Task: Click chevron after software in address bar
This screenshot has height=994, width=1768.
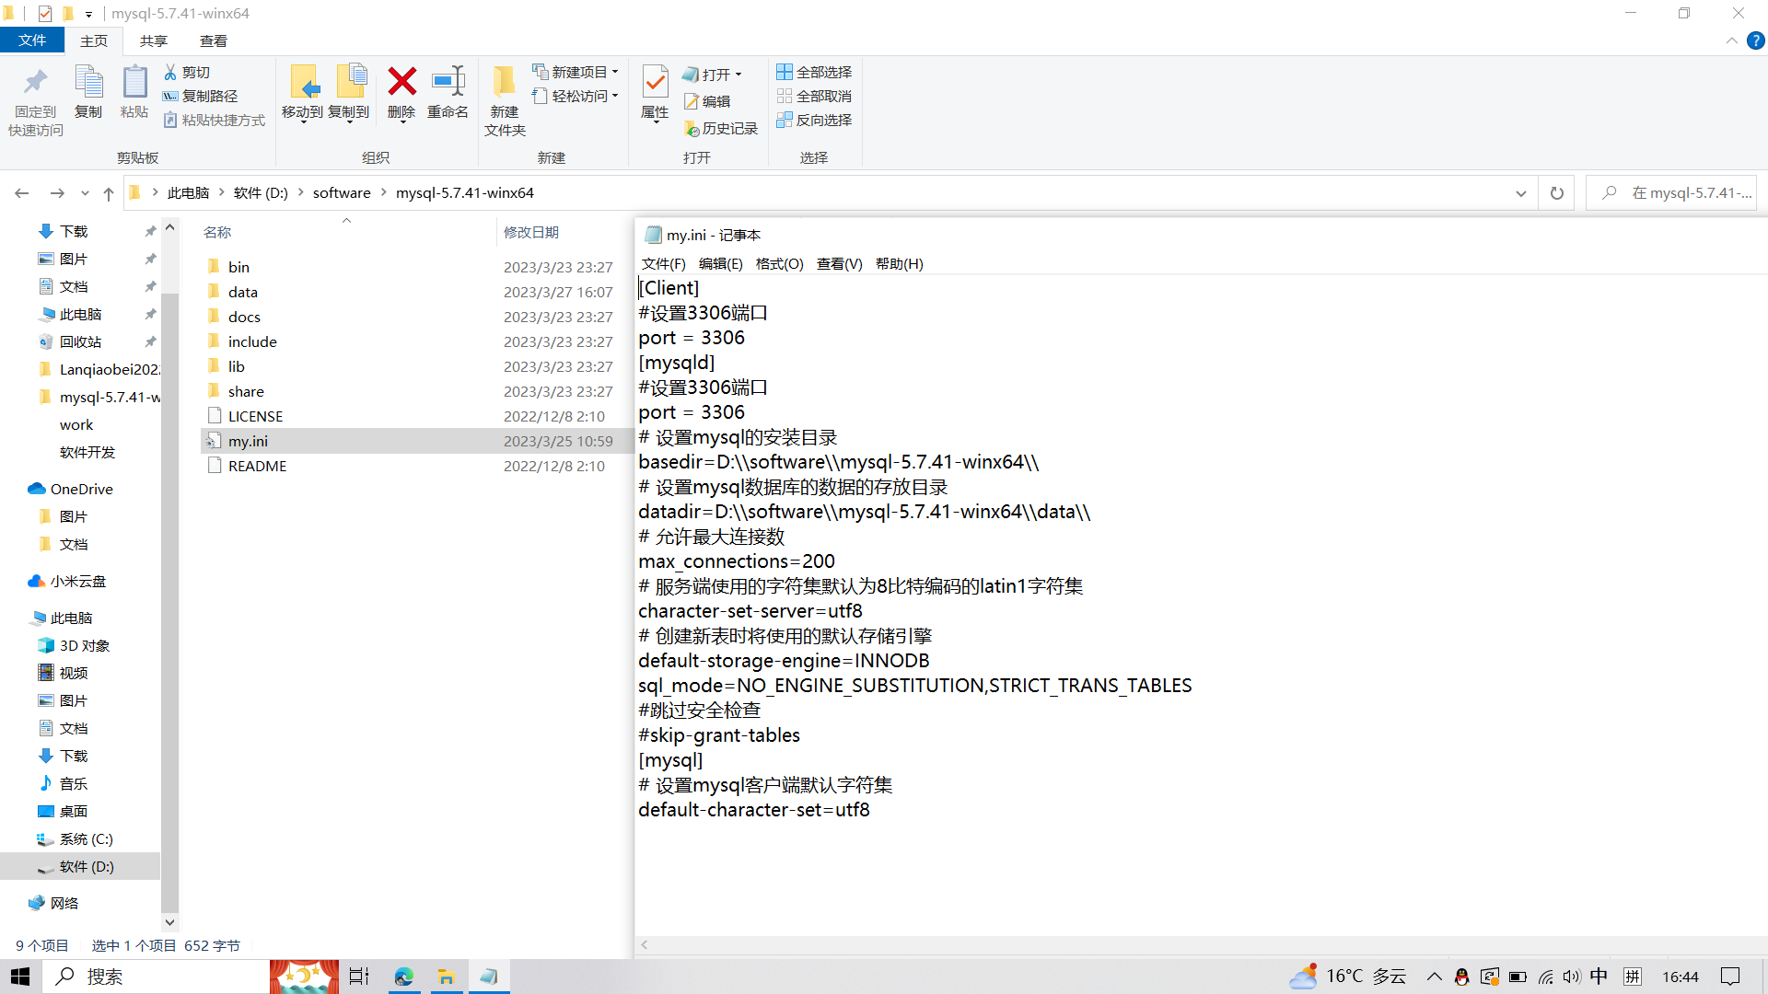Action: point(384,193)
